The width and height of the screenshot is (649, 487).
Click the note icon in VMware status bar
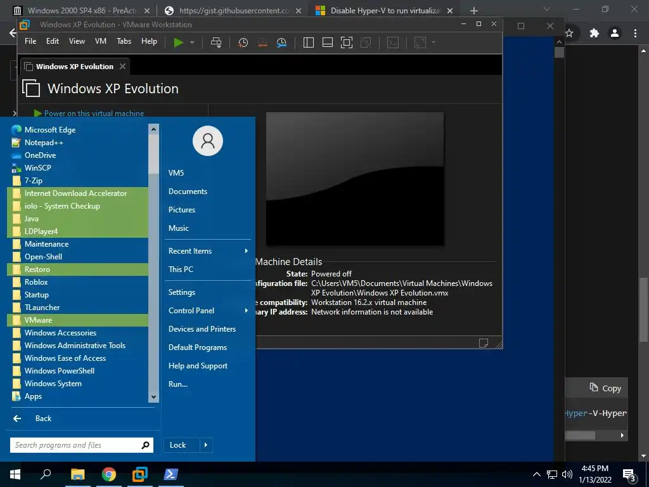[x=483, y=343]
